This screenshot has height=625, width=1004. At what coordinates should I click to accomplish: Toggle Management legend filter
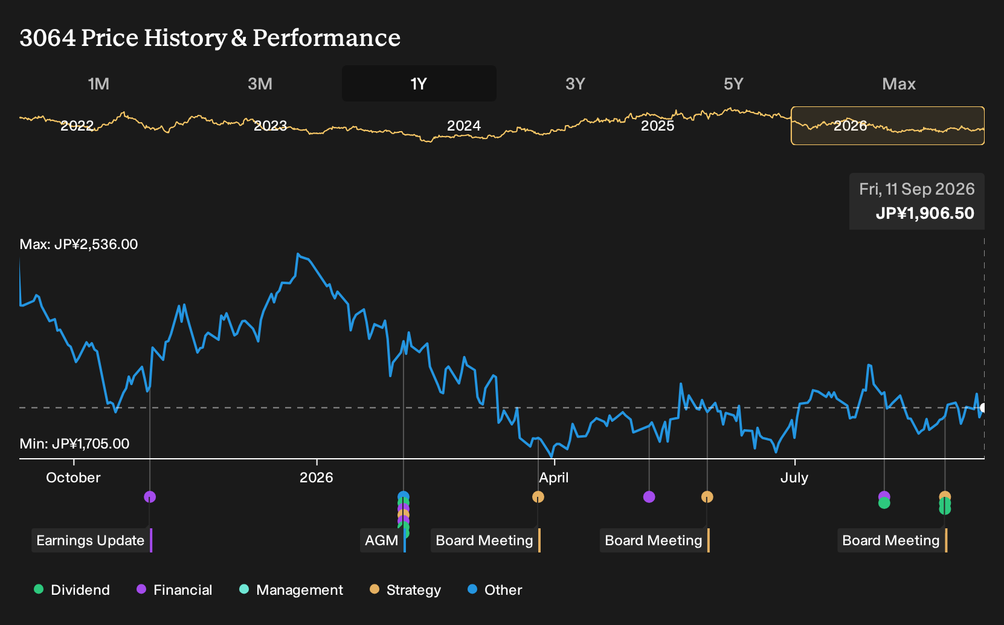pos(291,590)
